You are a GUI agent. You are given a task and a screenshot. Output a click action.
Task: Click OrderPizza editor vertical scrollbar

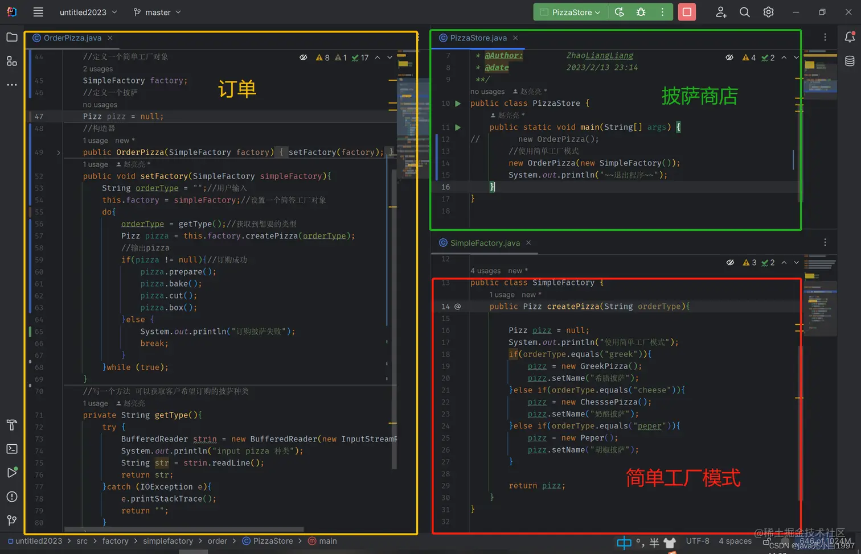click(394, 319)
